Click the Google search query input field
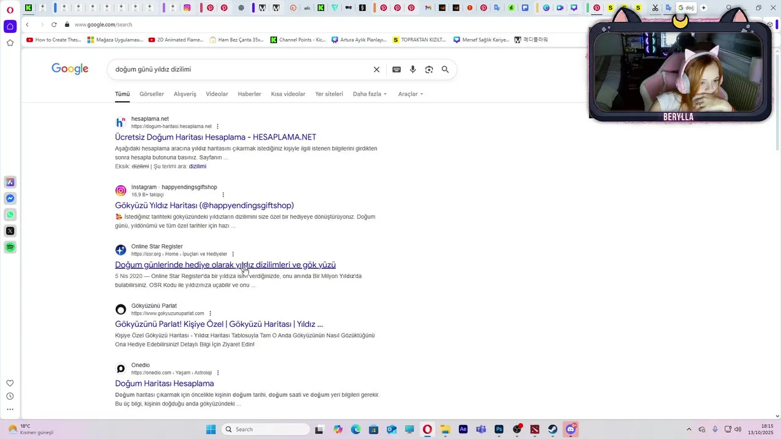The width and height of the screenshot is (781, 439). click(242, 70)
